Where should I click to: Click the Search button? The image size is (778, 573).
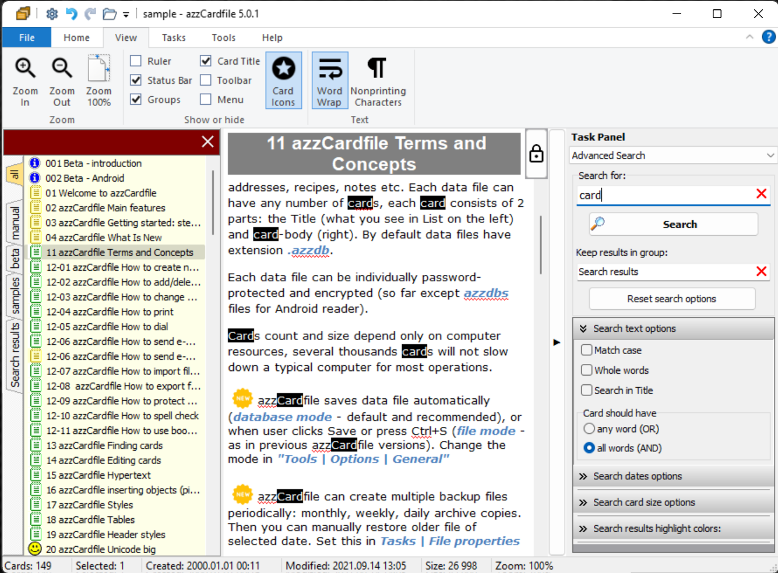click(x=674, y=224)
